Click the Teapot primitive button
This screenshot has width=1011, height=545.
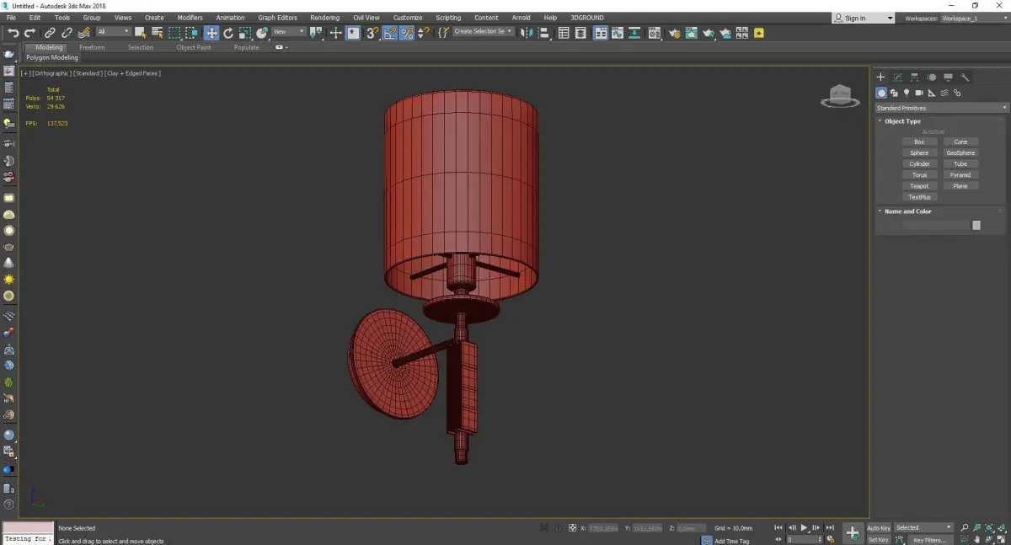[x=919, y=186]
